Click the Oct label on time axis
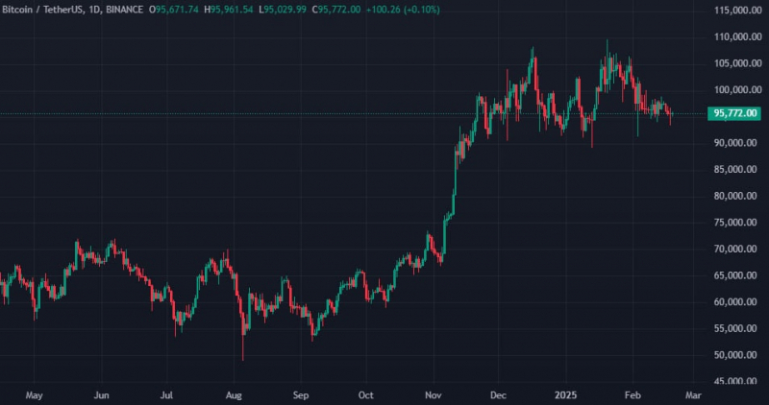Screen dimensions: 769x405 366,395
